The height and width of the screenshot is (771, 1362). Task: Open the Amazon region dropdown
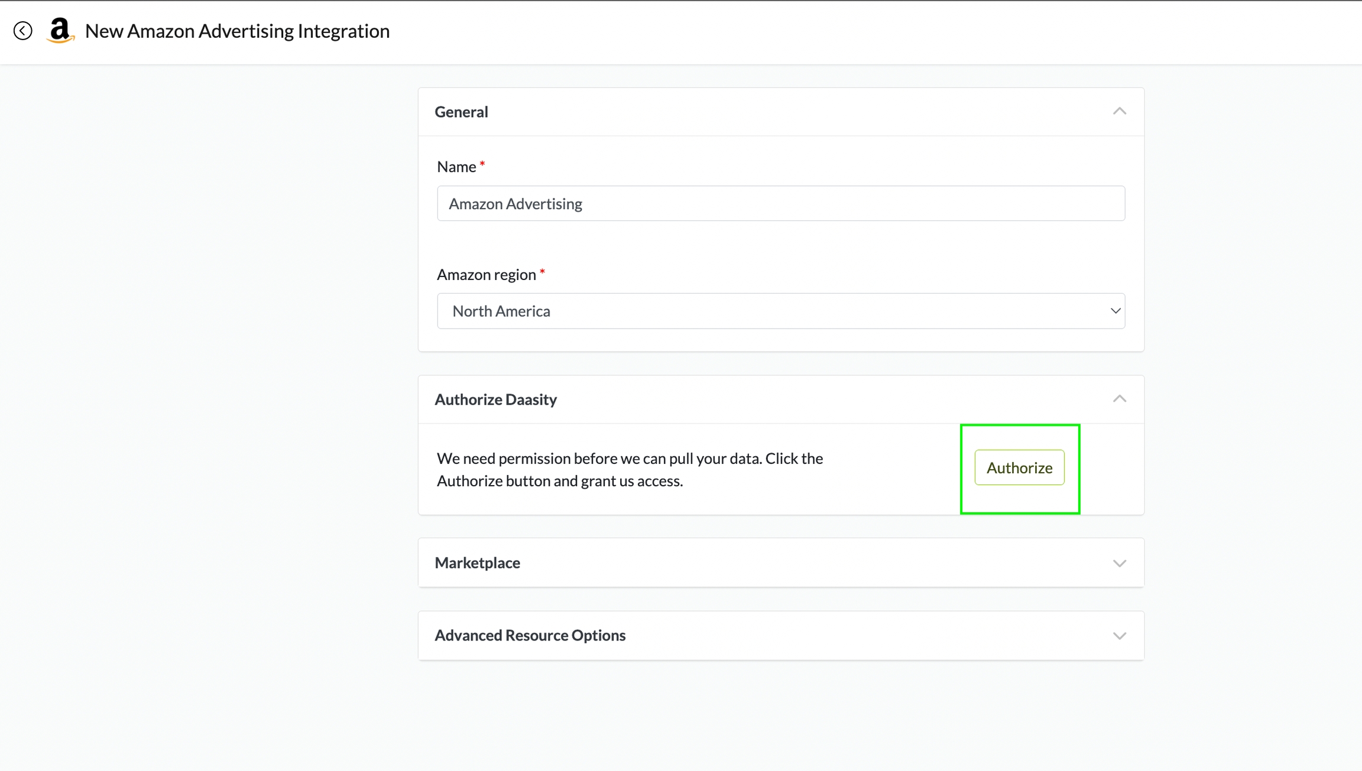(780, 311)
